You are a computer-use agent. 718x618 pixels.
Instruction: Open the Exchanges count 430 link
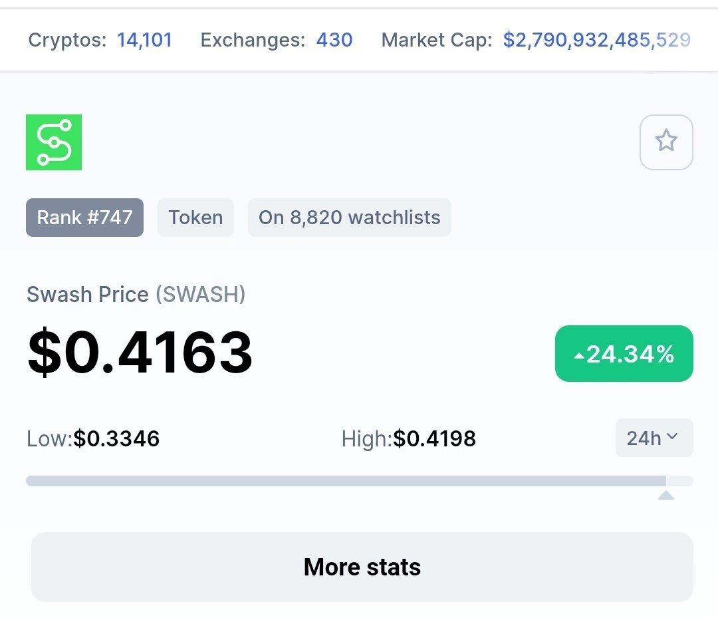[334, 40]
